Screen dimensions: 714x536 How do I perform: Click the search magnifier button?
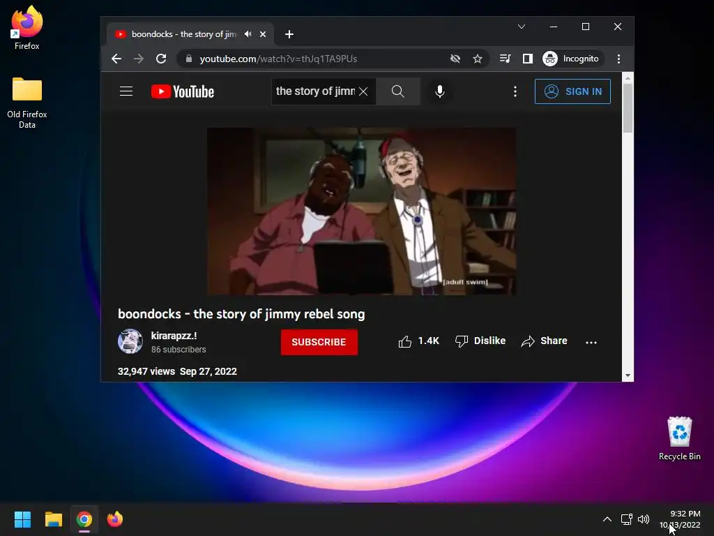pos(398,91)
